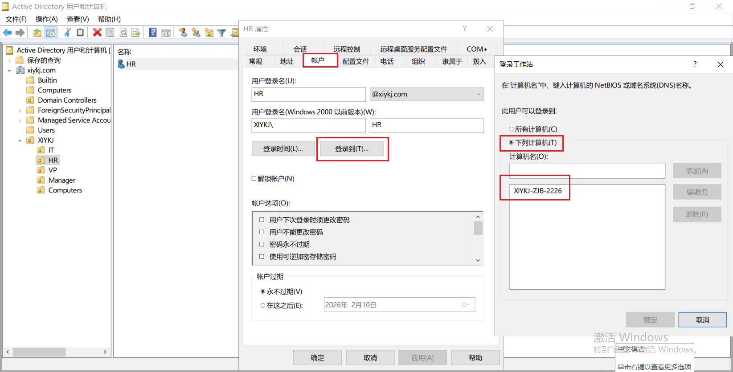Select the IT organizational unit

click(x=51, y=150)
